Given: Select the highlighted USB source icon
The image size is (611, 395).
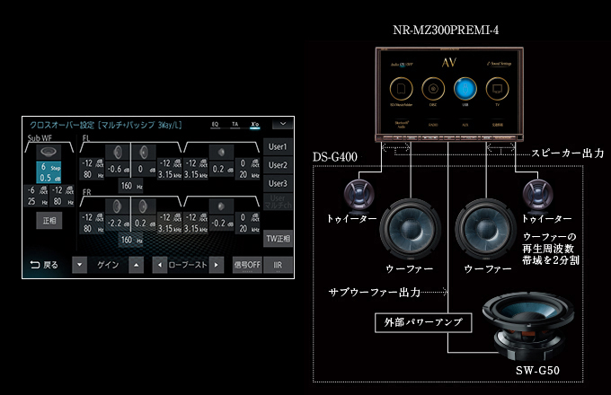Looking at the screenshot, I should pyautogui.click(x=465, y=90).
